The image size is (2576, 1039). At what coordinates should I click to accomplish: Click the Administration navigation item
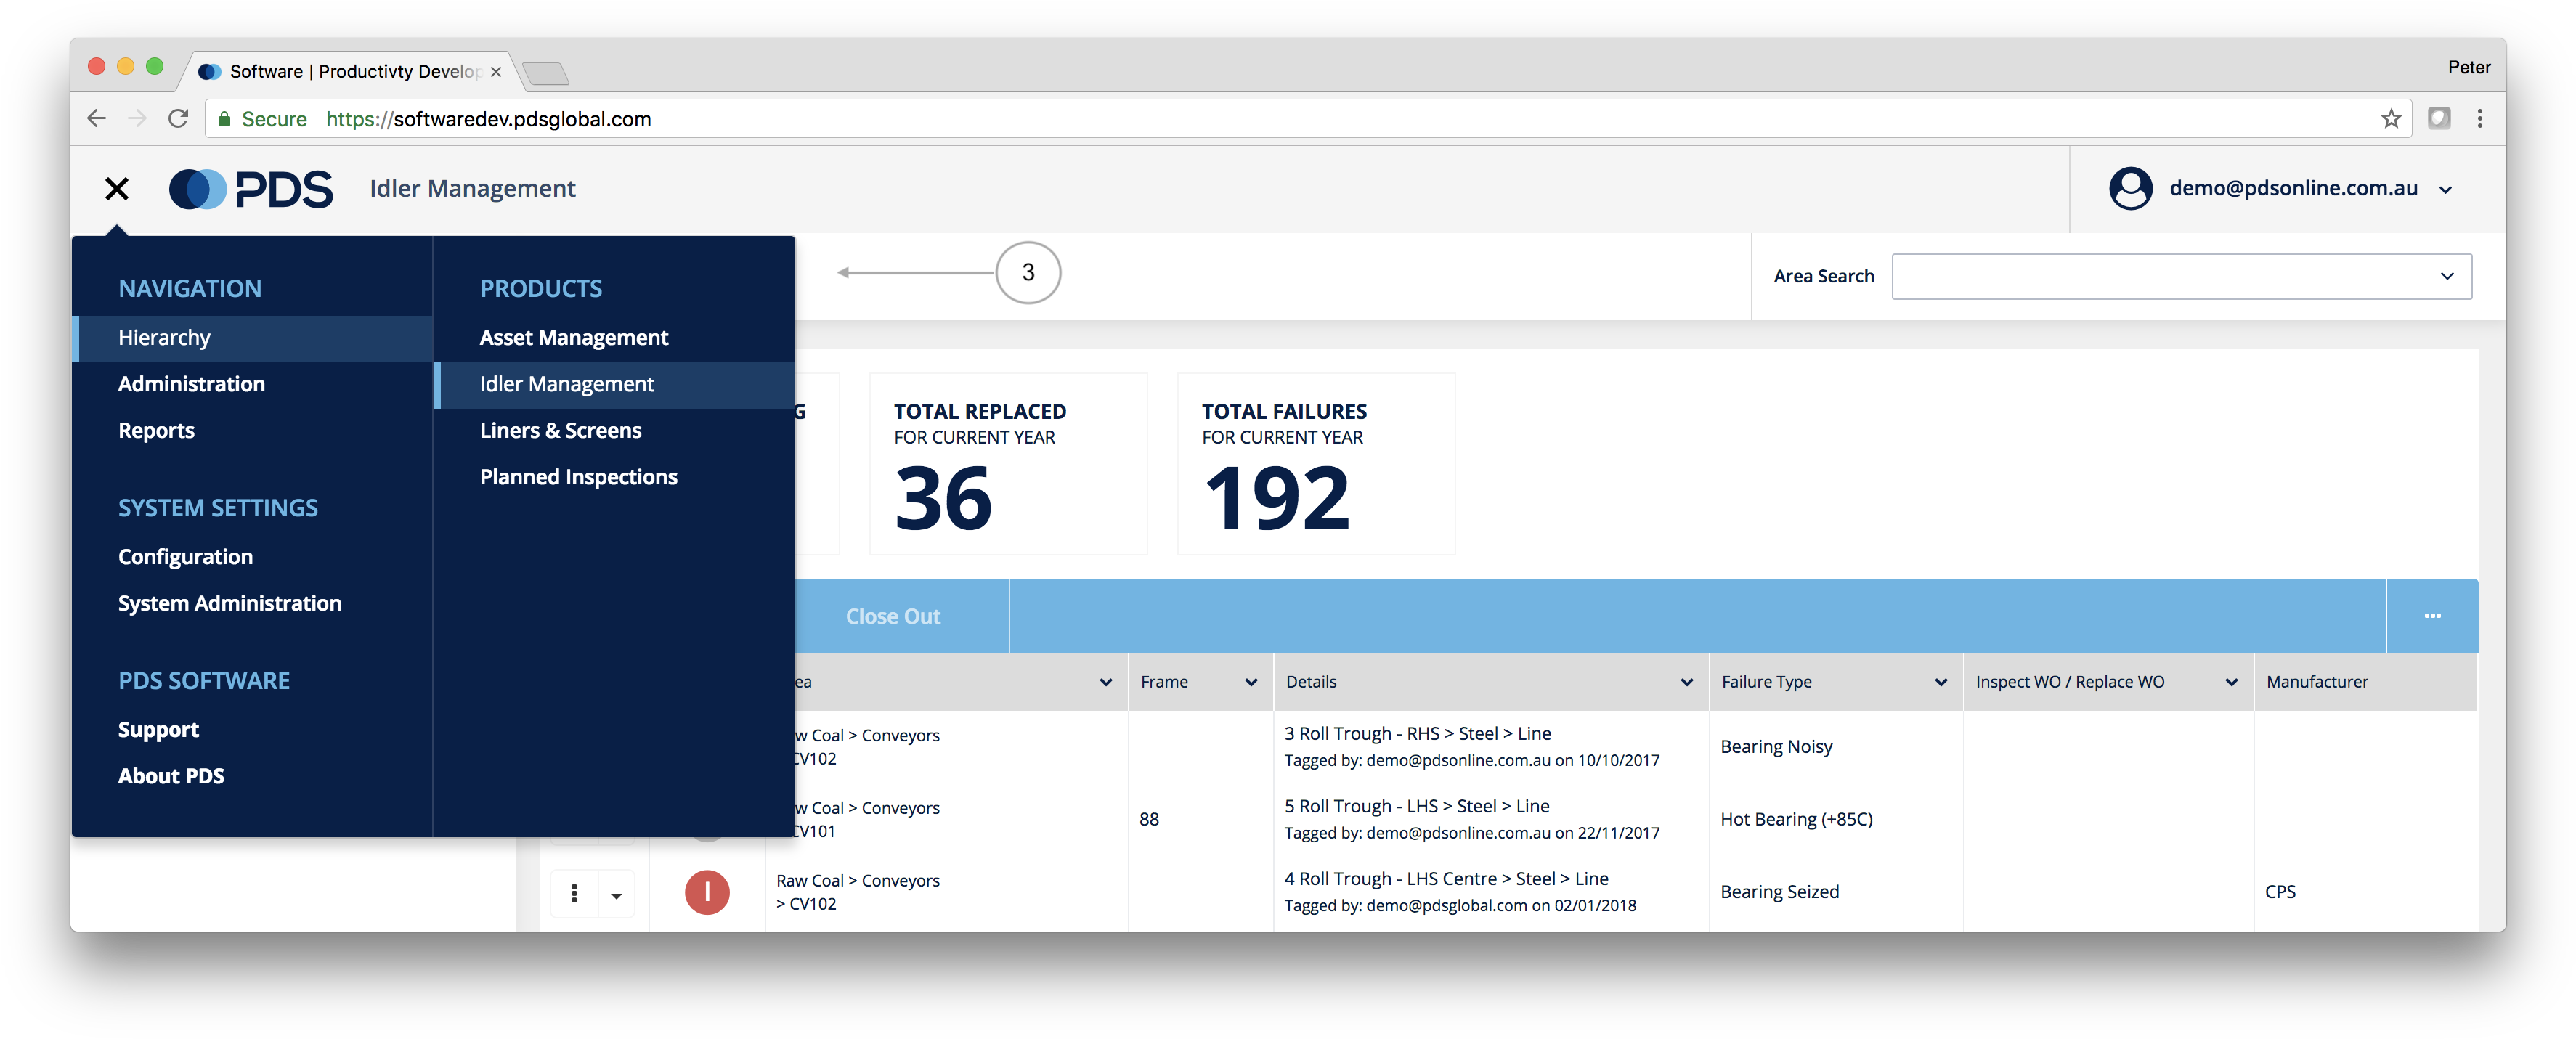[x=190, y=383]
